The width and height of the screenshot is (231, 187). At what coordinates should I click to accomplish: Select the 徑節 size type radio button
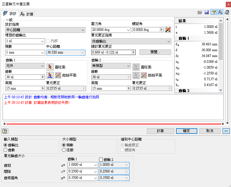pos(64,150)
